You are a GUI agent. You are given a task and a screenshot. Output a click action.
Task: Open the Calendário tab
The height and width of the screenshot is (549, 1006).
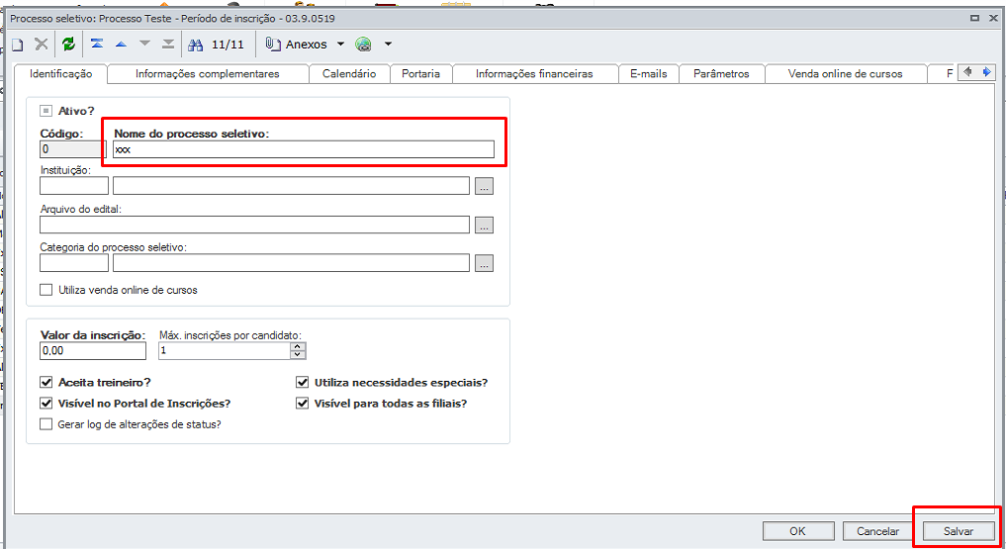point(349,74)
